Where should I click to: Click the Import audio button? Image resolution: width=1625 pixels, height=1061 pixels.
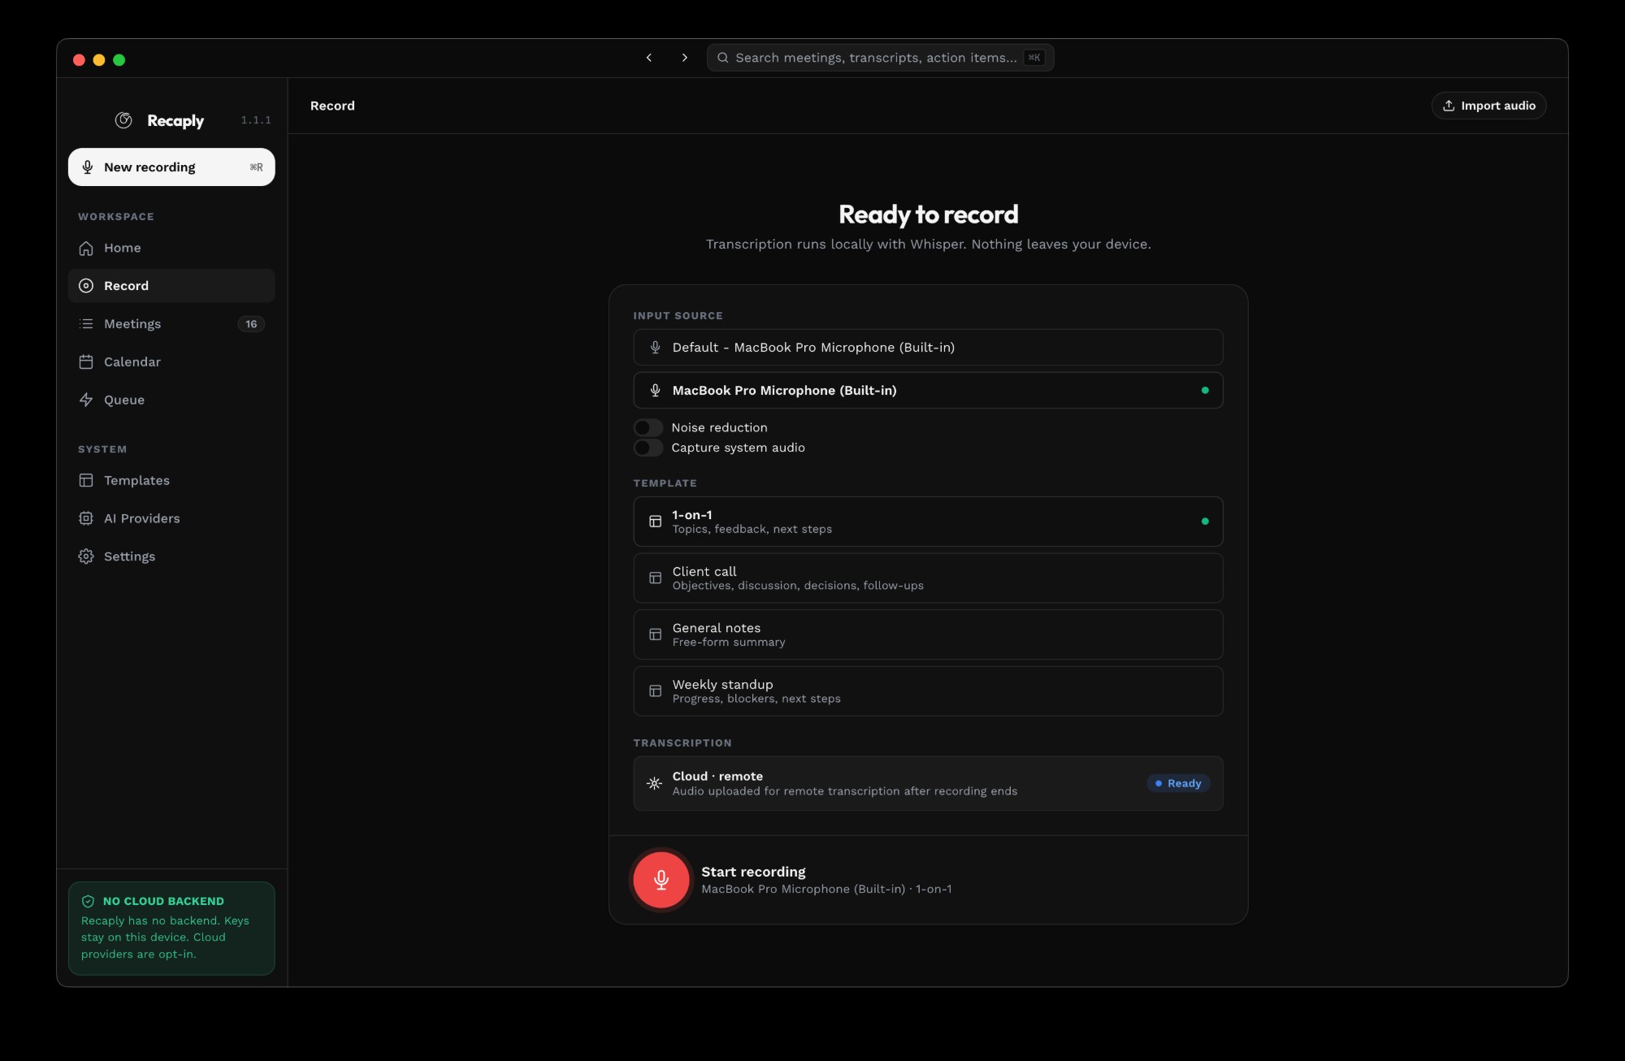(x=1488, y=106)
